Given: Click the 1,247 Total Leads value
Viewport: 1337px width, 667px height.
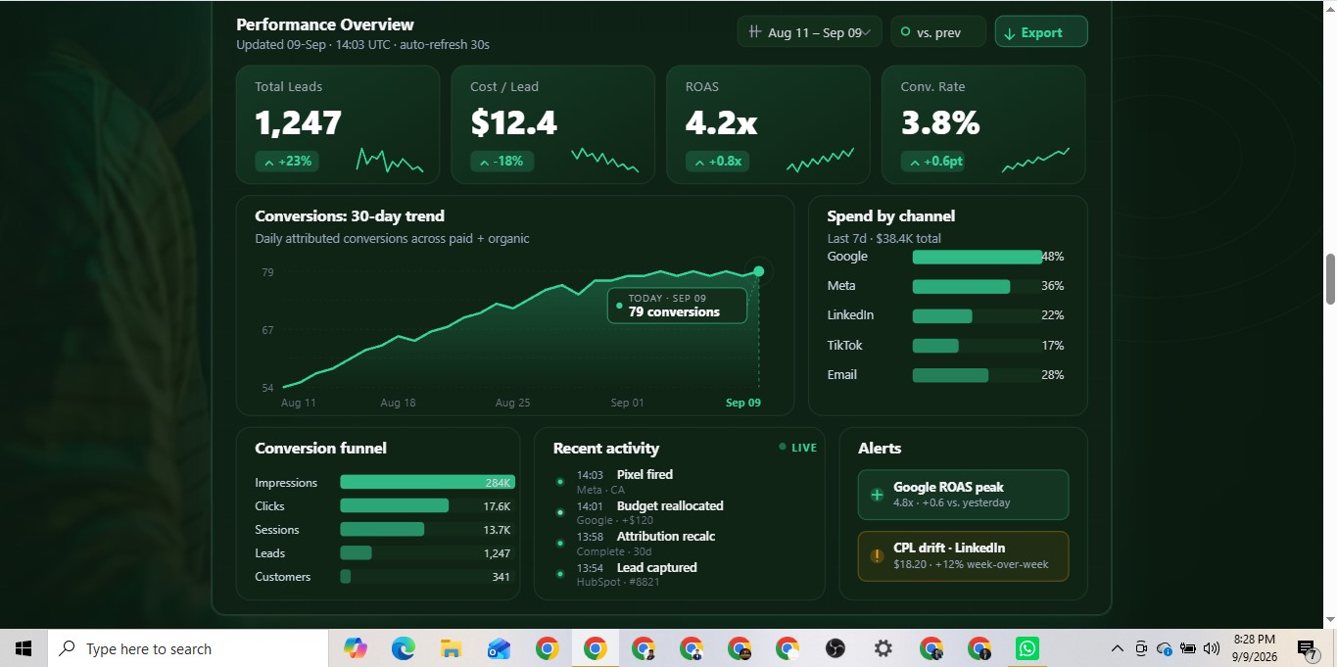Looking at the screenshot, I should coord(298,123).
